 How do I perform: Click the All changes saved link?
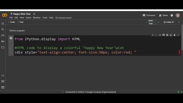63,18
